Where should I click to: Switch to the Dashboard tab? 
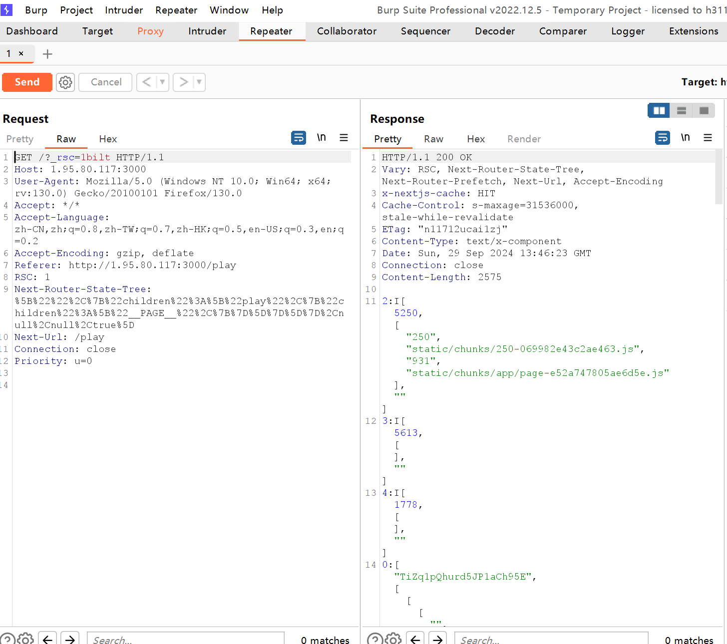[32, 31]
